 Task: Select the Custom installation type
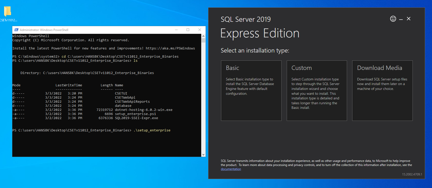coord(317,91)
